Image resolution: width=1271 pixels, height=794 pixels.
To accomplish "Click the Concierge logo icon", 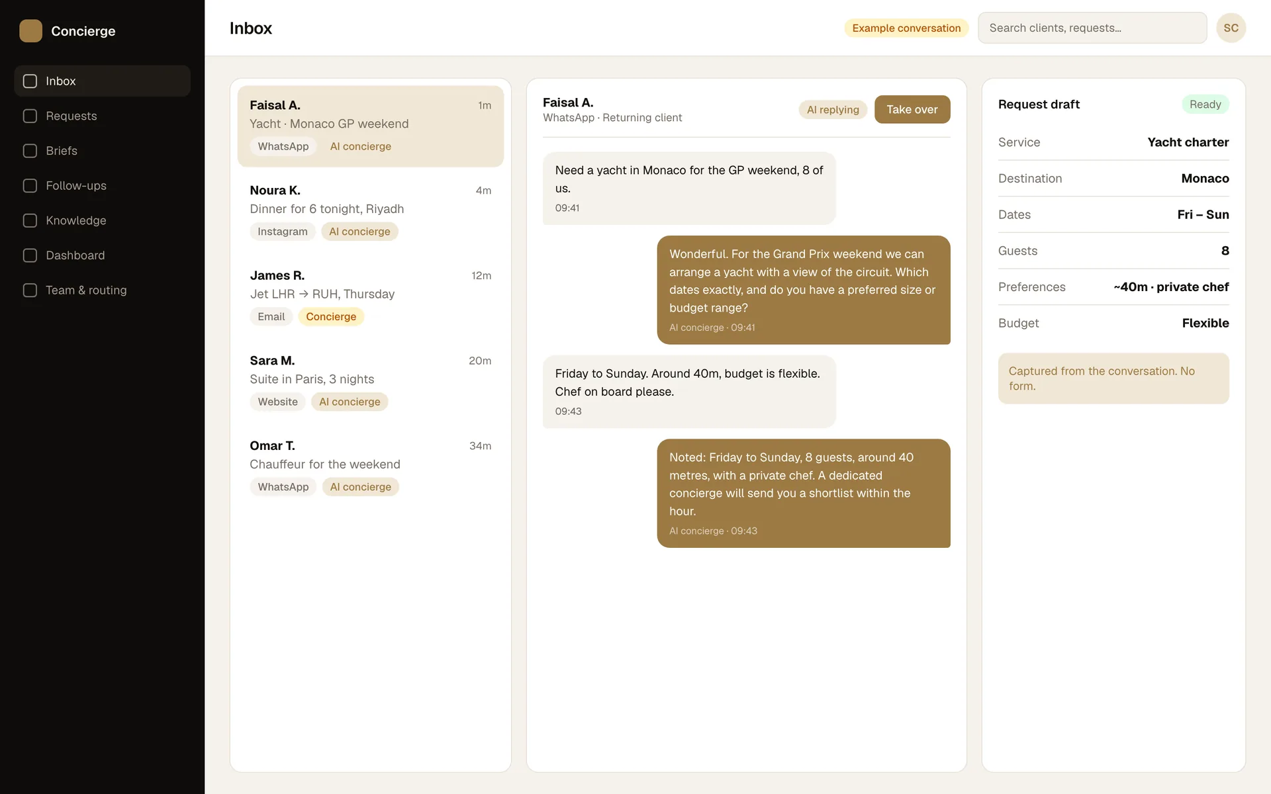I will 30,30.
